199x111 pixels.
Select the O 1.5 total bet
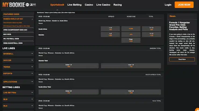point(151,29)
